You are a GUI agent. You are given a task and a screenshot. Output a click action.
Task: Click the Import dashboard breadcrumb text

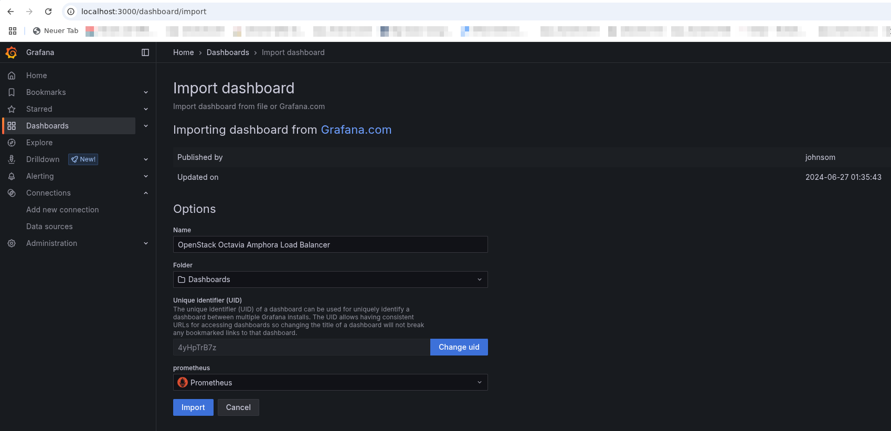coord(293,52)
